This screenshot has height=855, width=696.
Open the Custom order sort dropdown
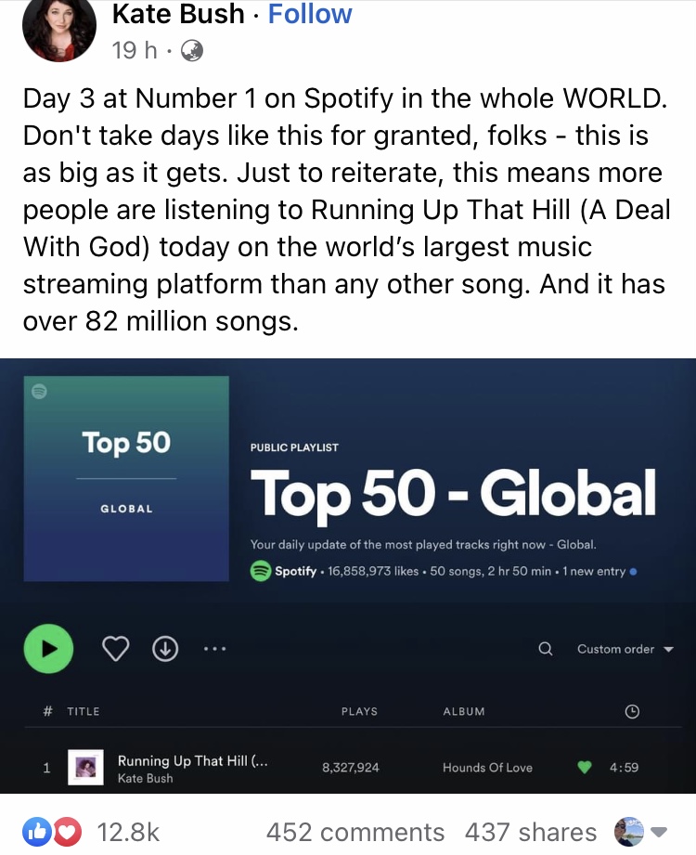pos(625,649)
